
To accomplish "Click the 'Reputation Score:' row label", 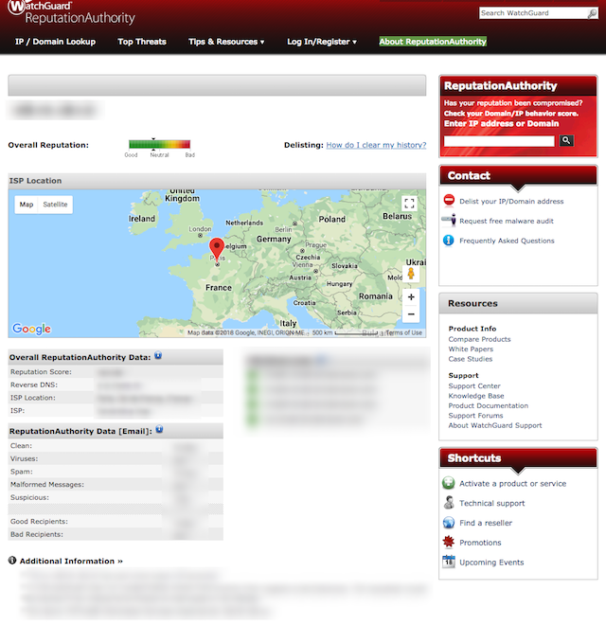I will 41,371.
